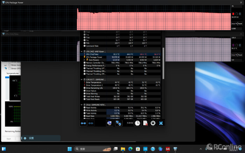Close sensors with the blue X icon

[x=161, y=123]
